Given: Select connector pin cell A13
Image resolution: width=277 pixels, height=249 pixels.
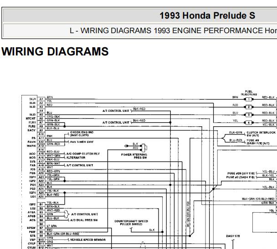Looking at the screenshot, I should pyautogui.click(x=41, y=146).
